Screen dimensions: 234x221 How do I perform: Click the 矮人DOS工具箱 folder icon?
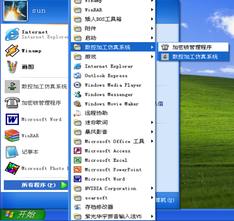pos(78,19)
